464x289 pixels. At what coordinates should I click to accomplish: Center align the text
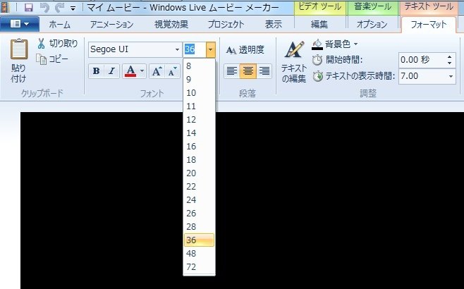coord(248,71)
